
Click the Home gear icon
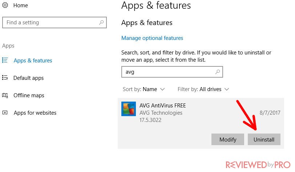tap(5, 5)
